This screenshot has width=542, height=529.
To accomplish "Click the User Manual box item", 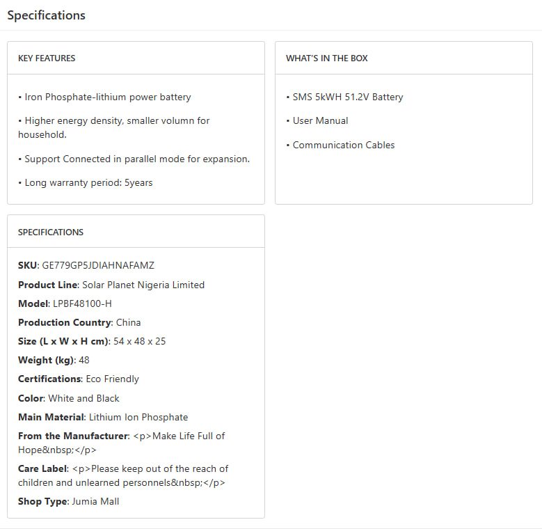I will click(x=320, y=121).
